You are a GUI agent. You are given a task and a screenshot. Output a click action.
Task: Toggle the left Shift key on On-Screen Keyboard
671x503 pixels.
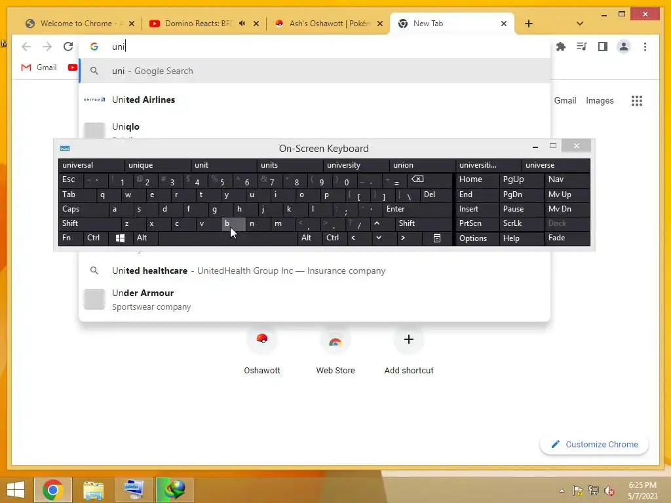point(89,223)
